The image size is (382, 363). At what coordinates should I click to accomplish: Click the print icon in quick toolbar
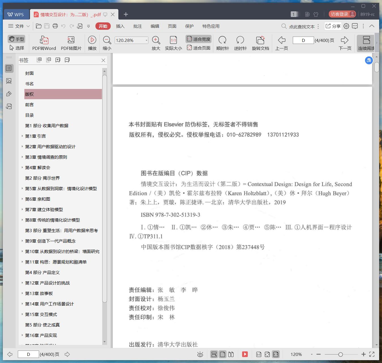pos(55,26)
